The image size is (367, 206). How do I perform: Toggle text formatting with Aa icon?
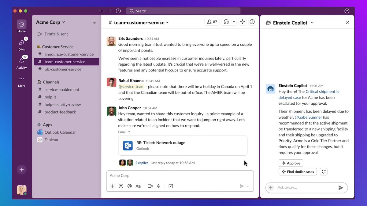(x=138, y=186)
